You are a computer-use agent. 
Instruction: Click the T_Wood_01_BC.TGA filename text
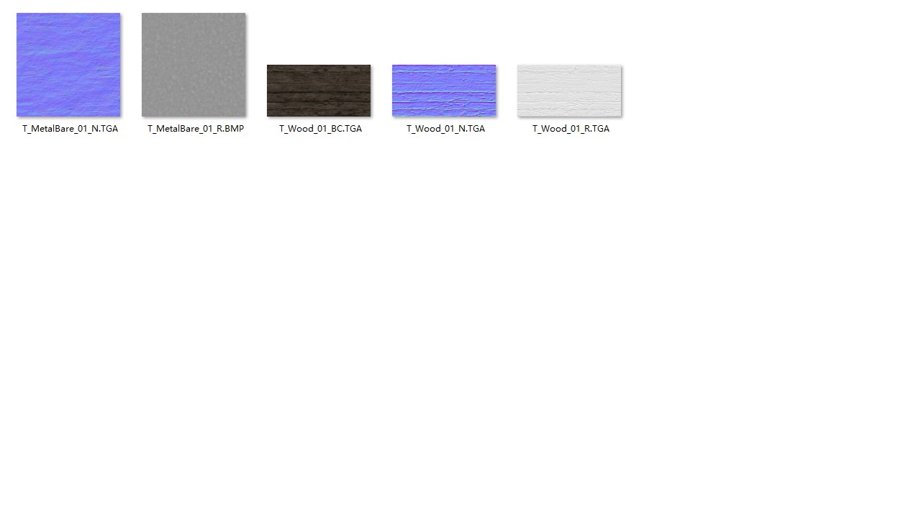click(x=320, y=129)
